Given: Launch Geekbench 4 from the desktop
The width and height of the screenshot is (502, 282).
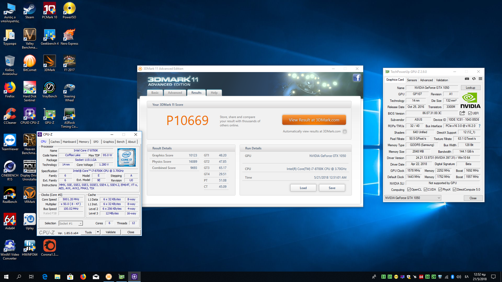Looking at the screenshot, I should tap(49, 37).
